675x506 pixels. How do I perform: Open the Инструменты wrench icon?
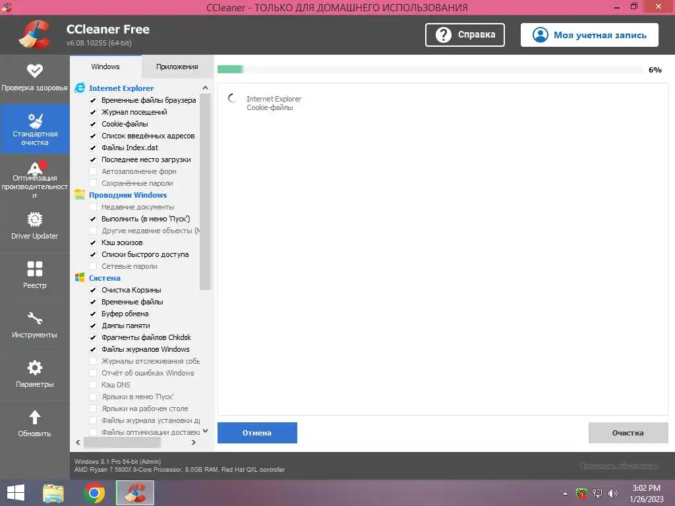click(34, 318)
